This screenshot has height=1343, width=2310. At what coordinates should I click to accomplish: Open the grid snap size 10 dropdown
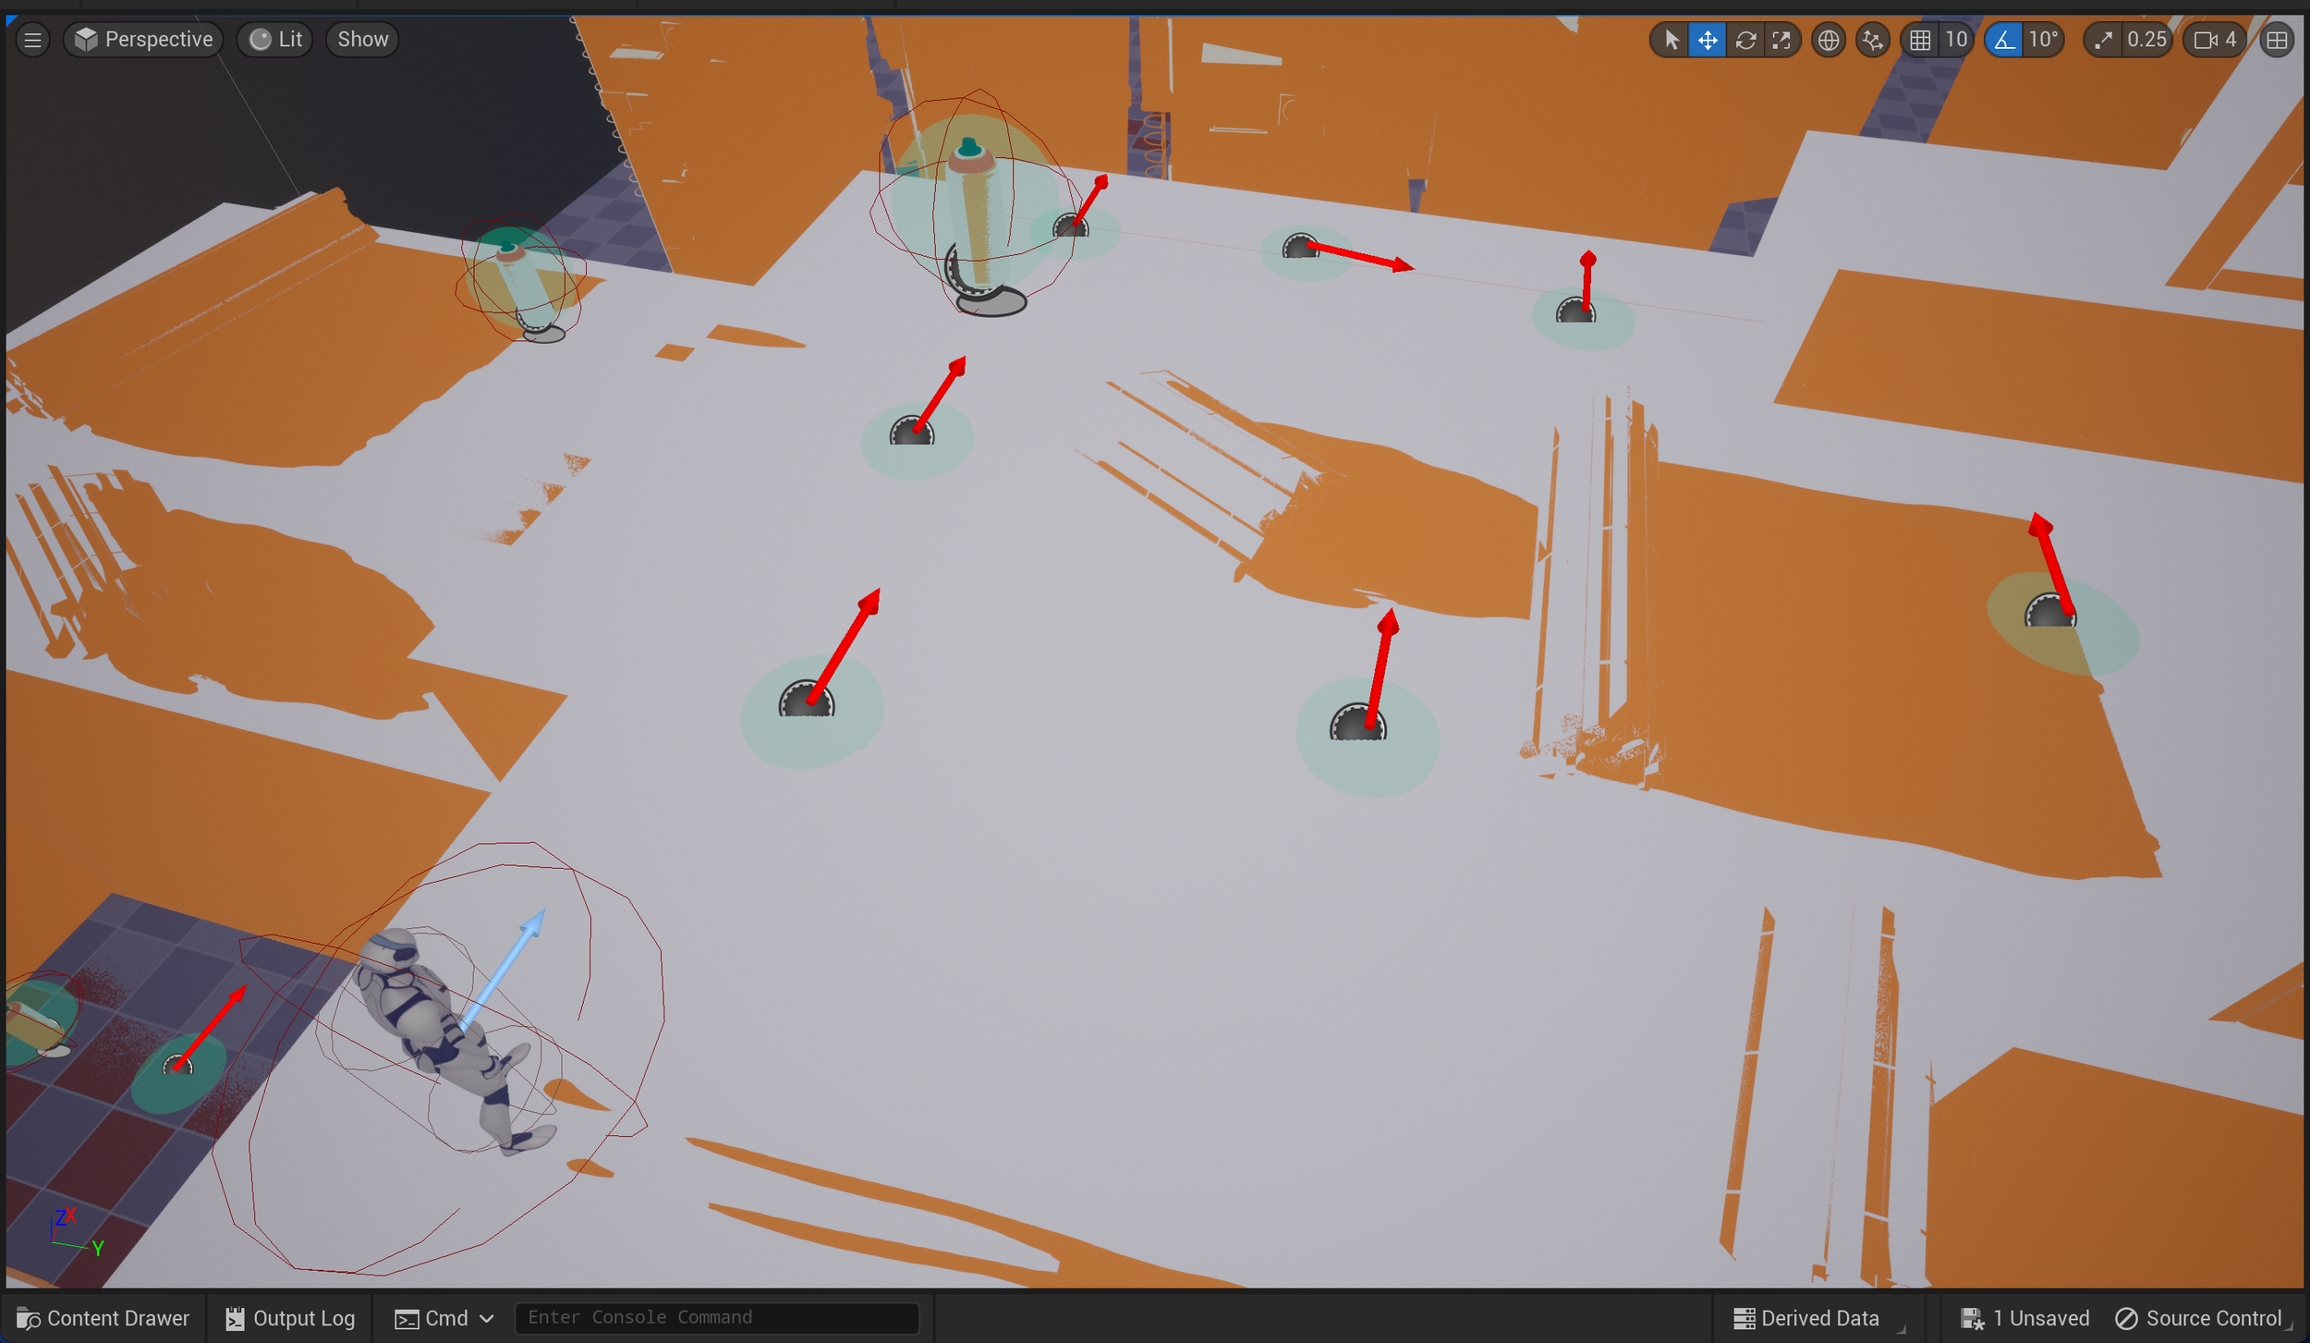click(x=1955, y=40)
